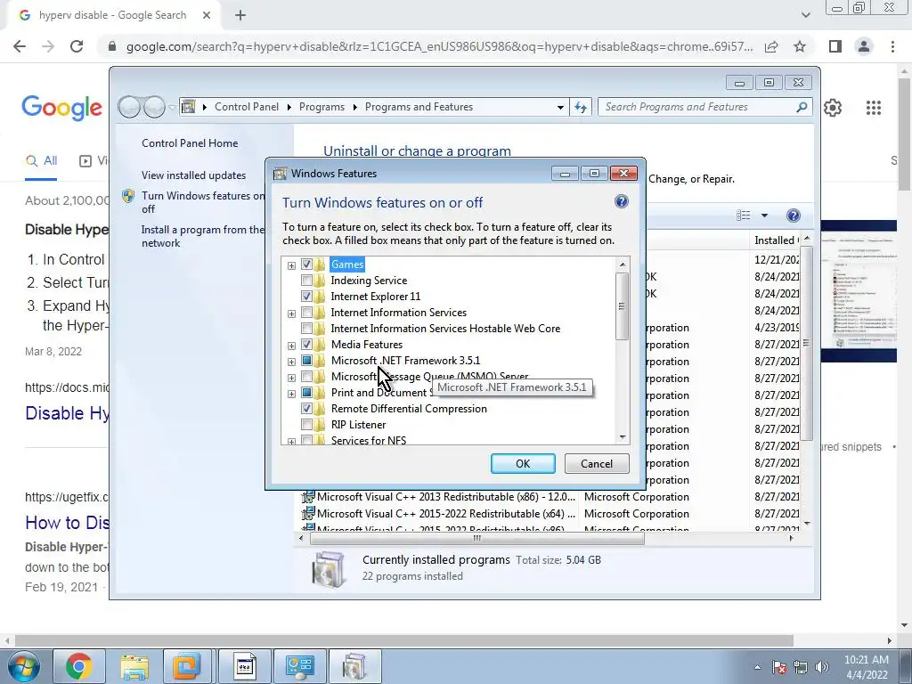
Task: Open Chrome three-dot menu
Action: click(892, 46)
